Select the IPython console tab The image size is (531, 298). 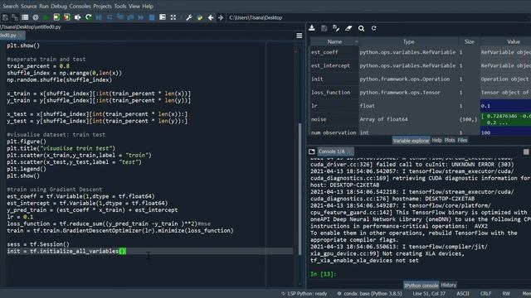(x=421, y=286)
